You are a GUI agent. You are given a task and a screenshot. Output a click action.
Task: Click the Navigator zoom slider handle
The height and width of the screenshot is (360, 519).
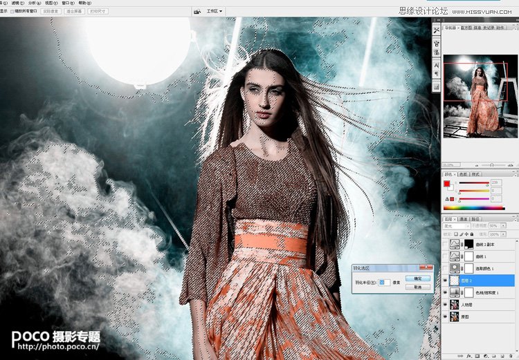point(492,165)
